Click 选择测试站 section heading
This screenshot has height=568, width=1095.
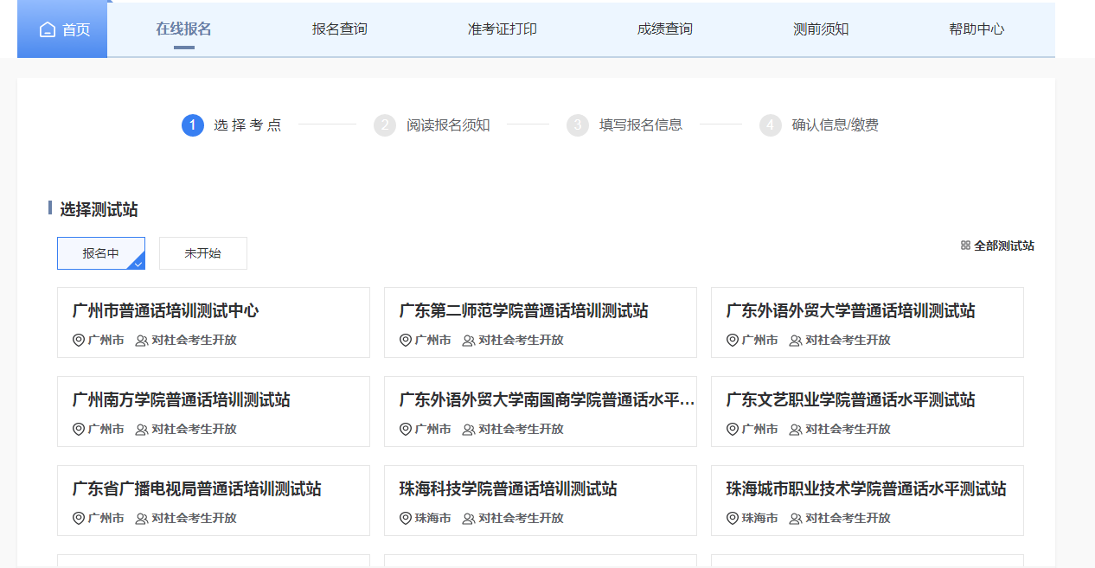pyautogui.click(x=99, y=209)
